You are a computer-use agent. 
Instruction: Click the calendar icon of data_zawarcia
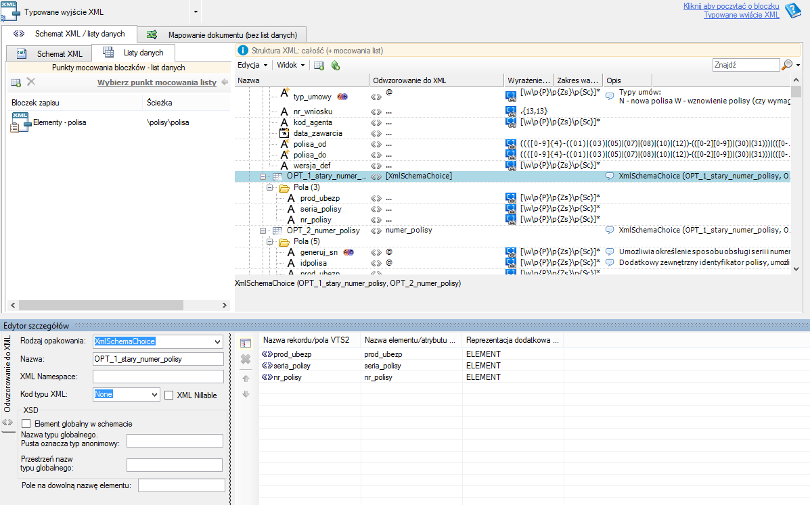(x=284, y=133)
